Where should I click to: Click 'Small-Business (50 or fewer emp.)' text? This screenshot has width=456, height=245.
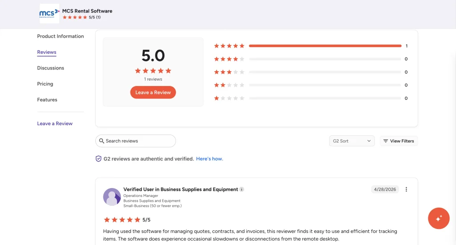click(152, 206)
